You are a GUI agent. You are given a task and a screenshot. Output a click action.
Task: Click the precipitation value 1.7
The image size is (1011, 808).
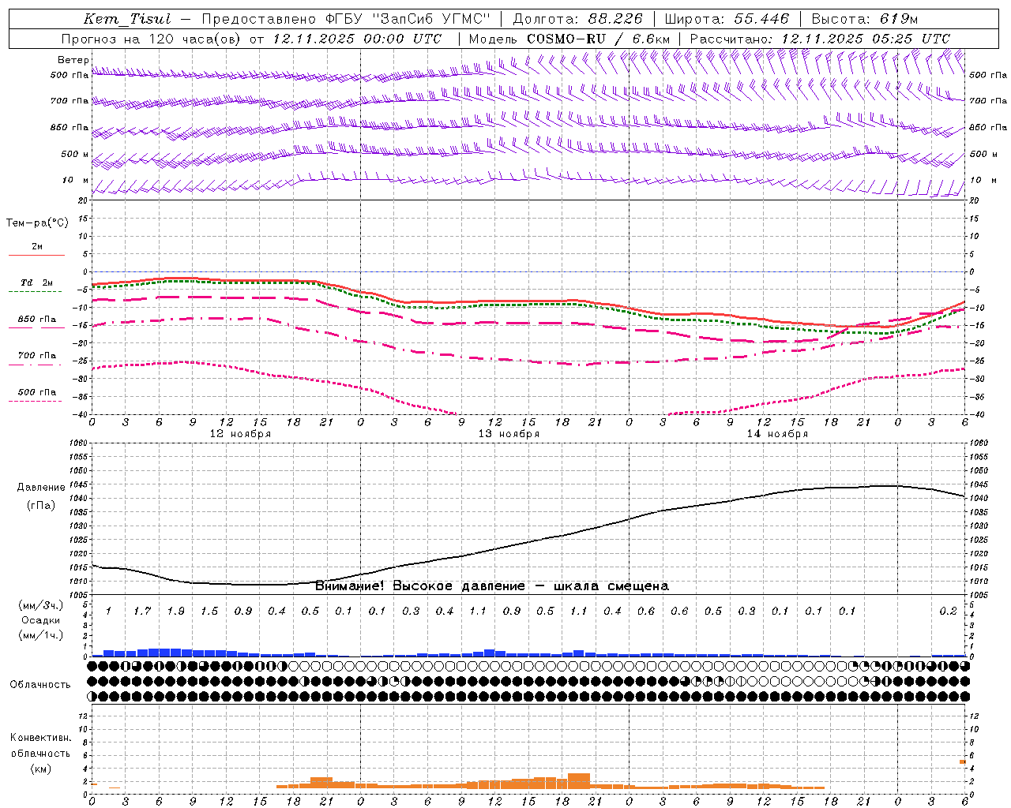142,612
